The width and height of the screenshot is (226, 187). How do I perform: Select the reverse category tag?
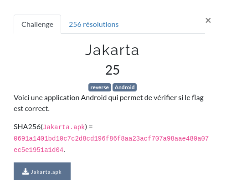pyautogui.click(x=100, y=87)
